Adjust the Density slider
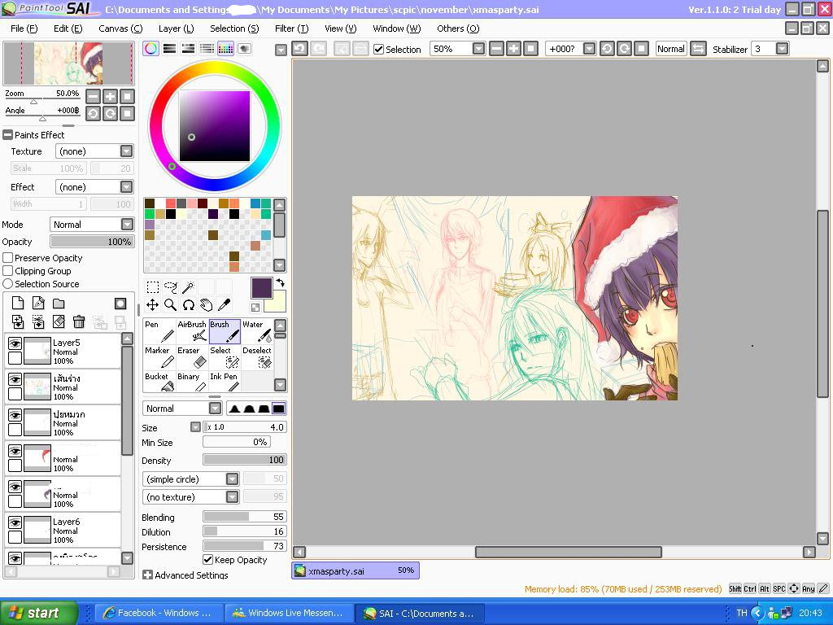This screenshot has height=625, width=833. 244,460
